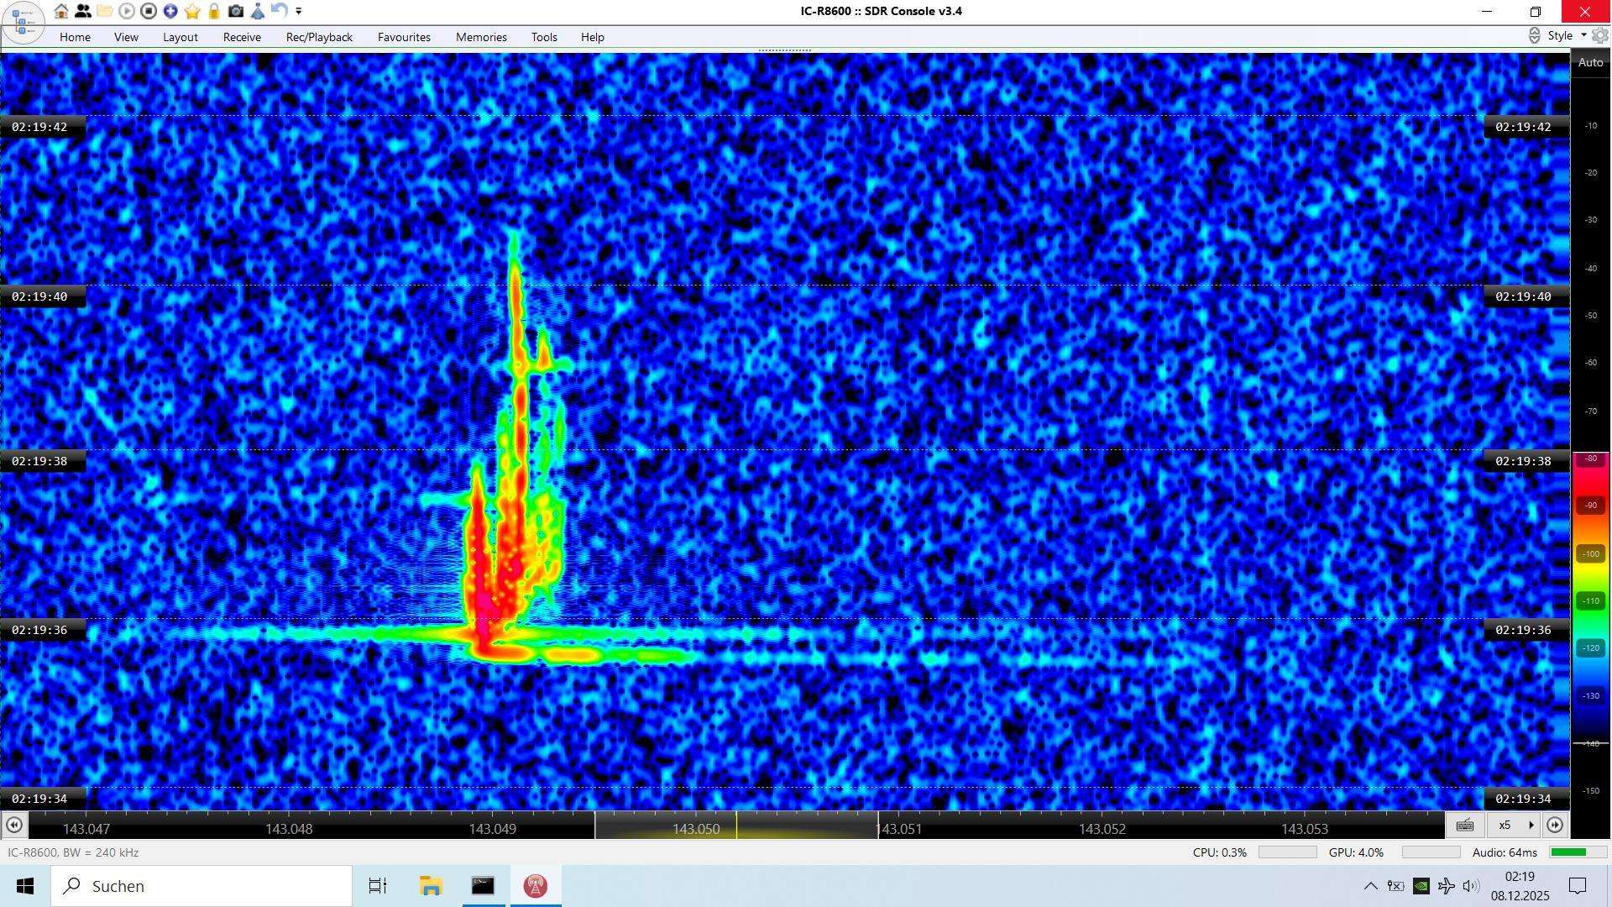1612x907 pixels.
Task: Toggle ribbon minimize arrows beside Style
Action: (1534, 35)
